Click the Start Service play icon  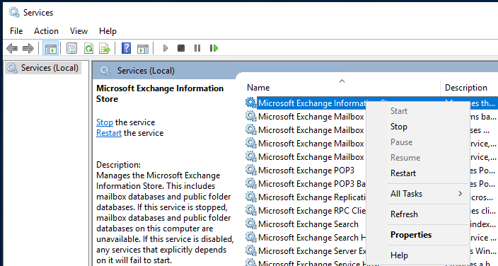166,48
